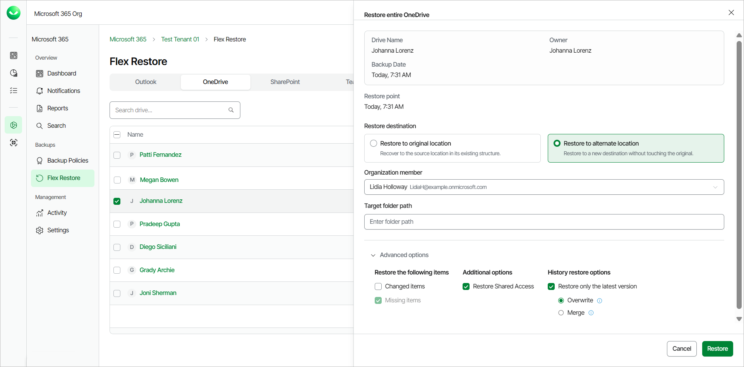Click the magnifier icon in Search drive box
744x367 pixels.
[231, 110]
